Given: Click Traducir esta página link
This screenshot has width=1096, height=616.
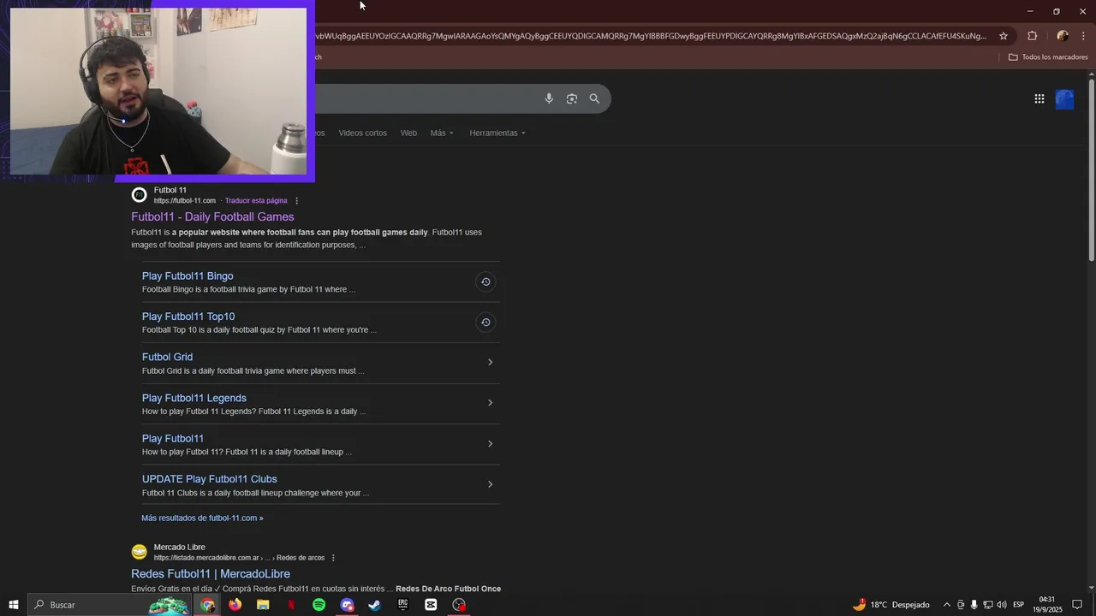Looking at the screenshot, I should tap(256, 201).
